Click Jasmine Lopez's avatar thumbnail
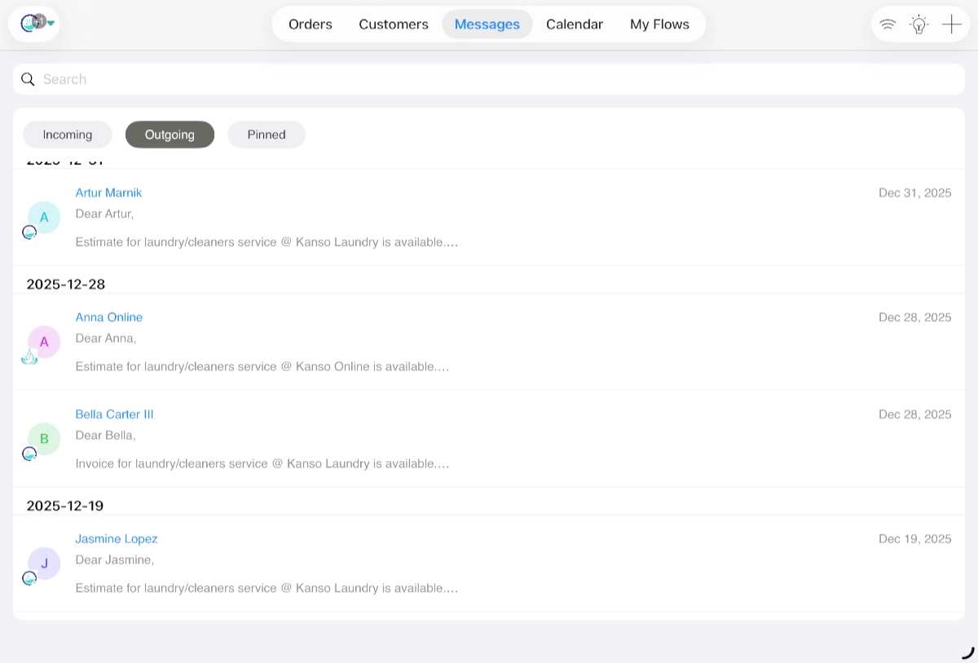Viewport: 978px width, 663px height. [x=44, y=563]
